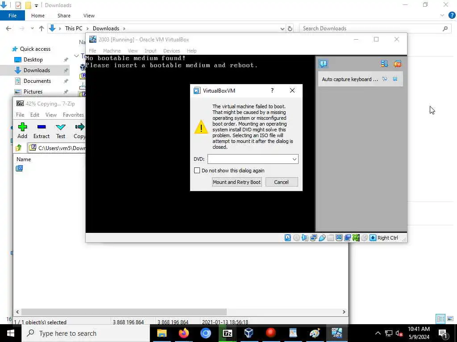This screenshot has width=457, height=342.
Task: Click the Name column header in 7-Zip
Action: pos(24,159)
